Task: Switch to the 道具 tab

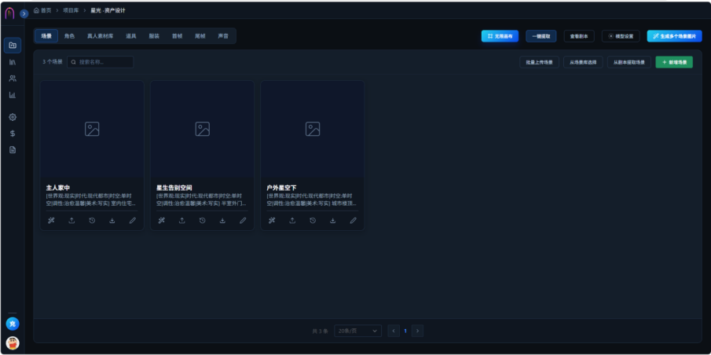Action: (131, 36)
